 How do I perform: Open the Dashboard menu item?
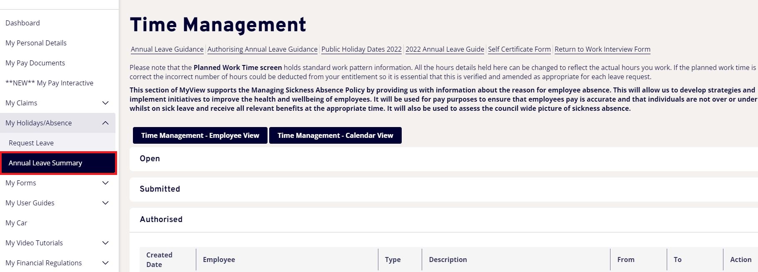point(23,23)
